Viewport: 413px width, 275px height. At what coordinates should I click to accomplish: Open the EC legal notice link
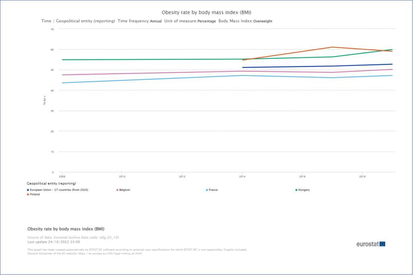[114, 253]
